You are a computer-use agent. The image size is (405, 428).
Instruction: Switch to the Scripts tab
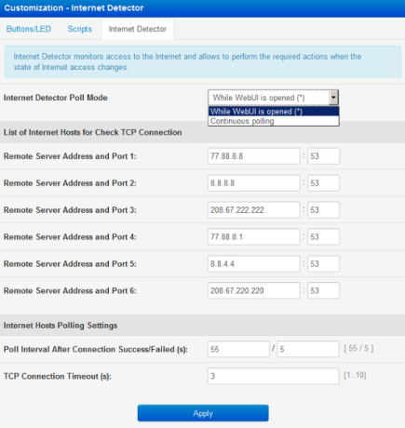[80, 29]
